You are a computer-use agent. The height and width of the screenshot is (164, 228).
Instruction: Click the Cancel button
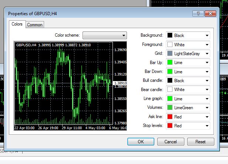coord(171,142)
